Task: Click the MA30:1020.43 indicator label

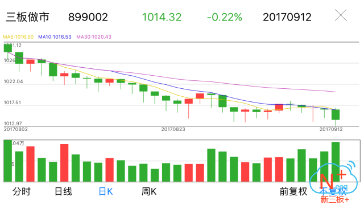Action: click(94, 37)
